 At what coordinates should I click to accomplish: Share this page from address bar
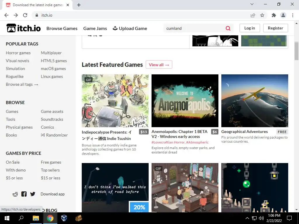tap(253, 15)
